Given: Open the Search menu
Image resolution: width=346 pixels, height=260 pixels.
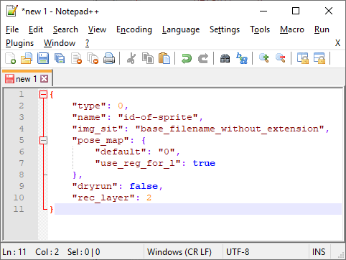Looking at the screenshot, I should point(65,29).
